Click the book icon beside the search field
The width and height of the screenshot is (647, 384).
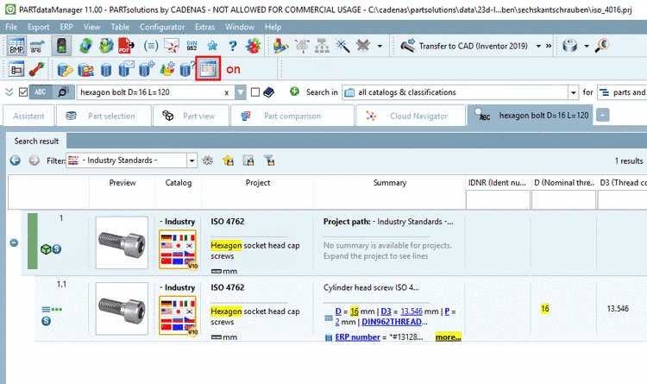pyautogui.click(x=268, y=92)
